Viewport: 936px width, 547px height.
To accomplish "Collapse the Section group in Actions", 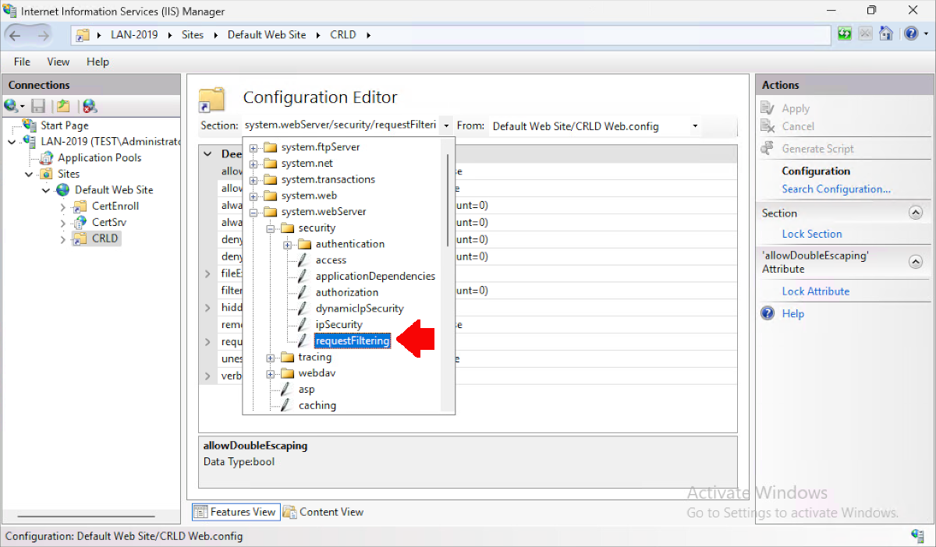I will pyautogui.click(x=916, y=213).
